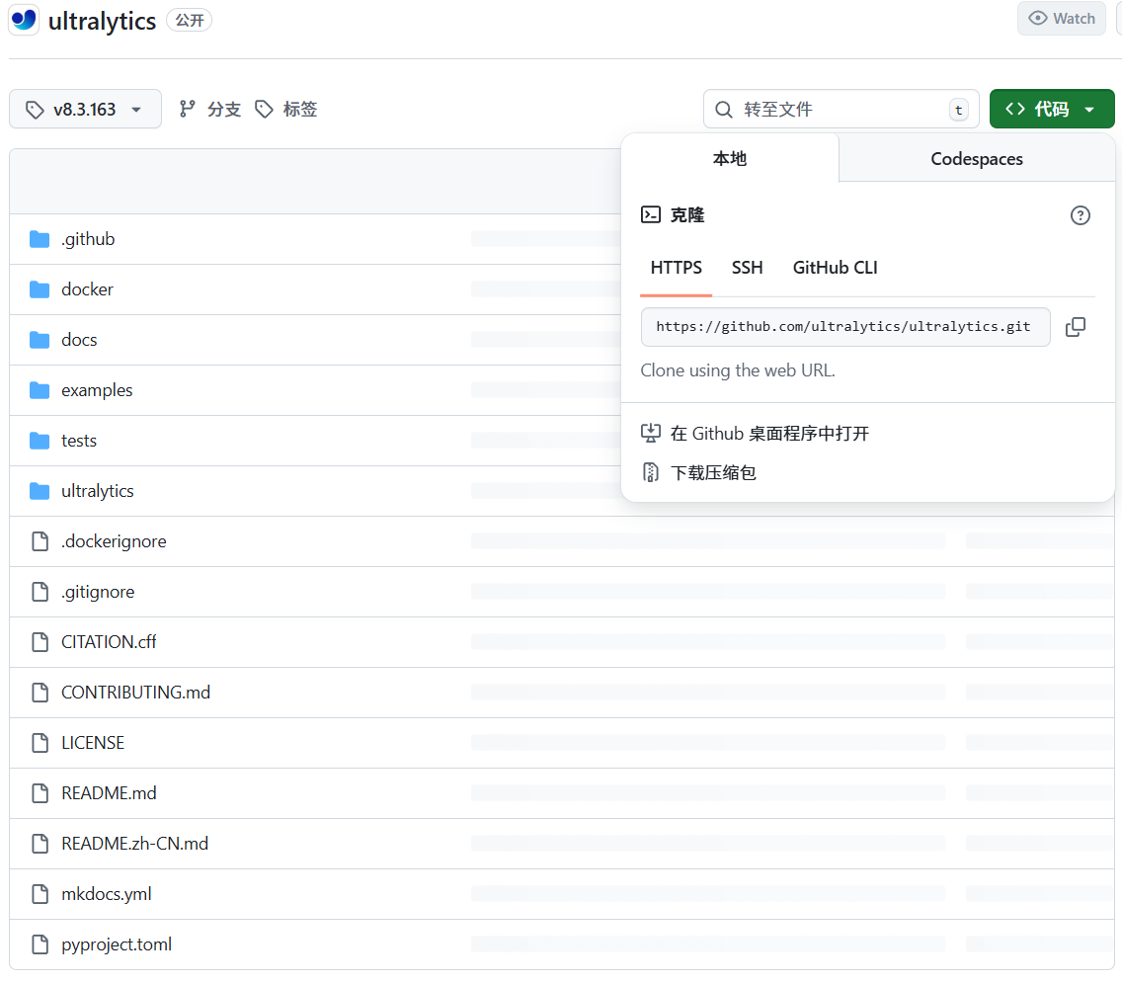Click 下载压缩包 to download ZIP
Screen dimensions: 1122x983
point(713,472)
